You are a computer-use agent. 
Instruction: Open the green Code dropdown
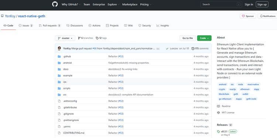(x=204, y=38)
